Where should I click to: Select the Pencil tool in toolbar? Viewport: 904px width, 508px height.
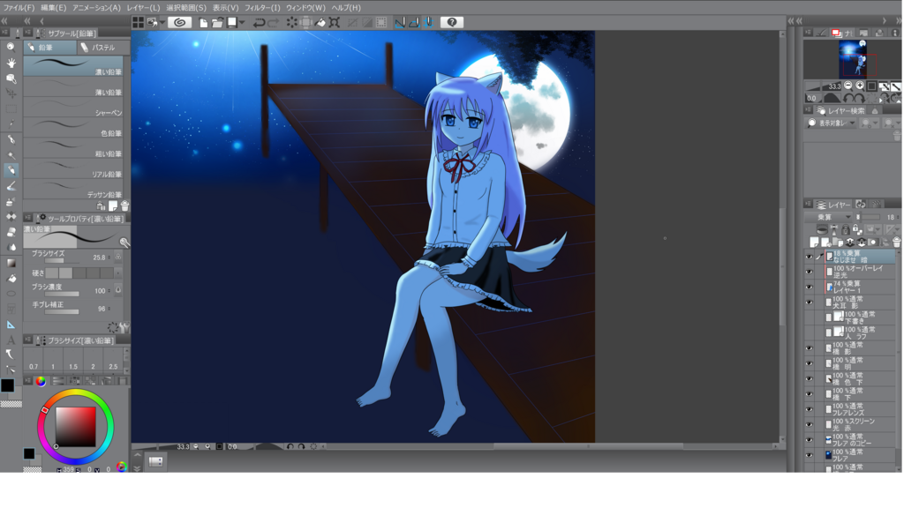coord(11,170)
